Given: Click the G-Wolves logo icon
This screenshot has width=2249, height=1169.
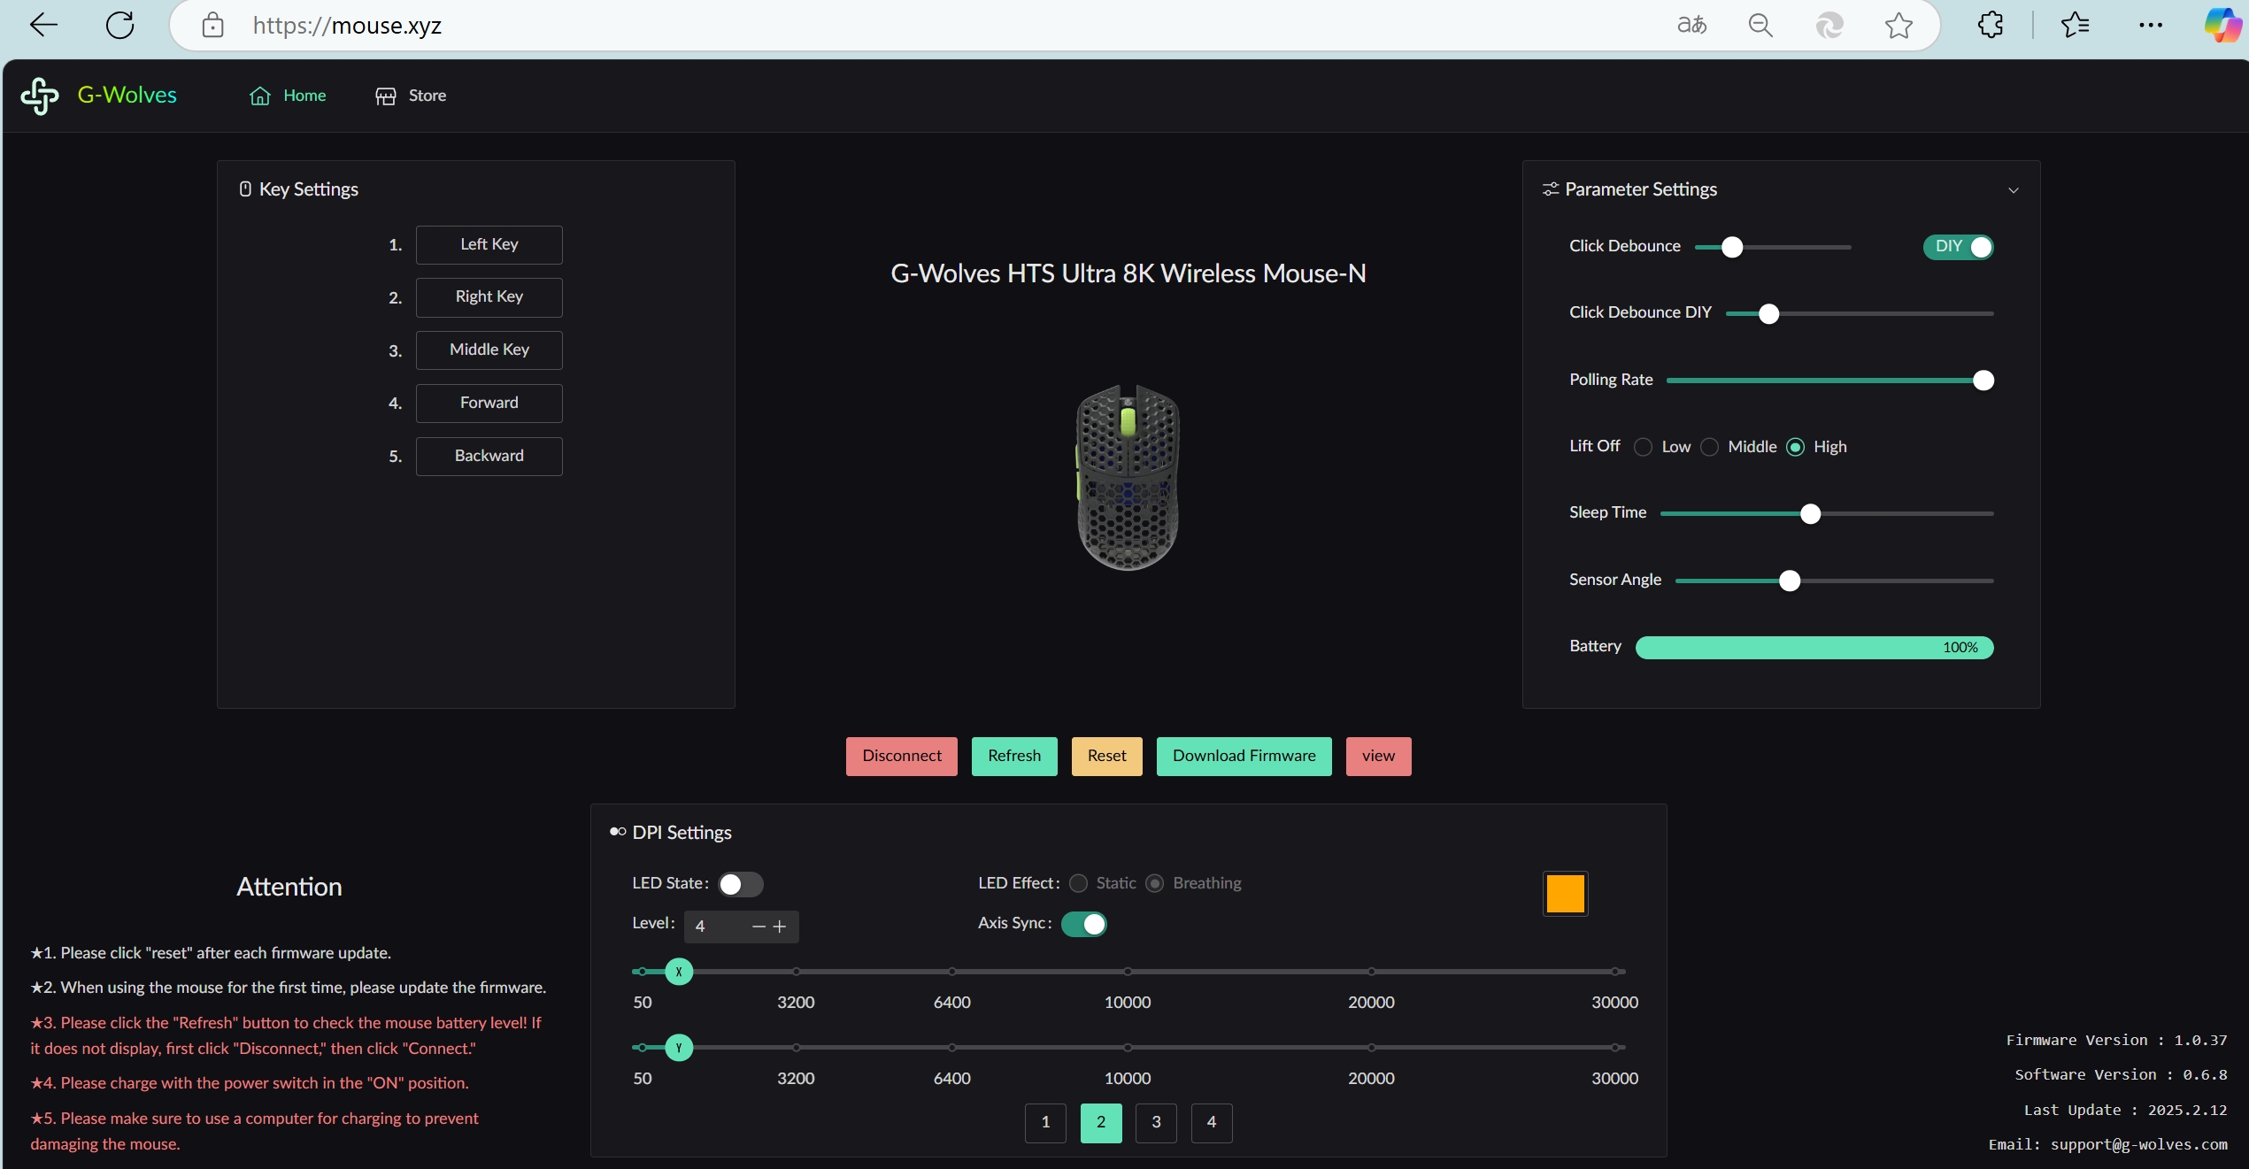Looking at the screenshot, I should tap(40, 96).
